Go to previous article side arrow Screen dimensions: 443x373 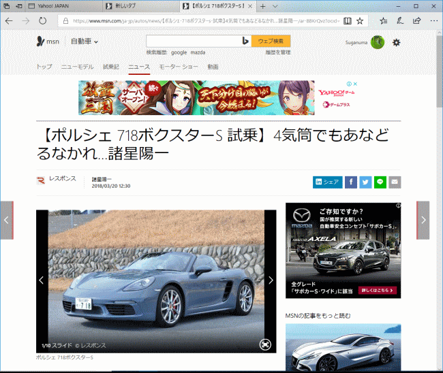(7, 221)
